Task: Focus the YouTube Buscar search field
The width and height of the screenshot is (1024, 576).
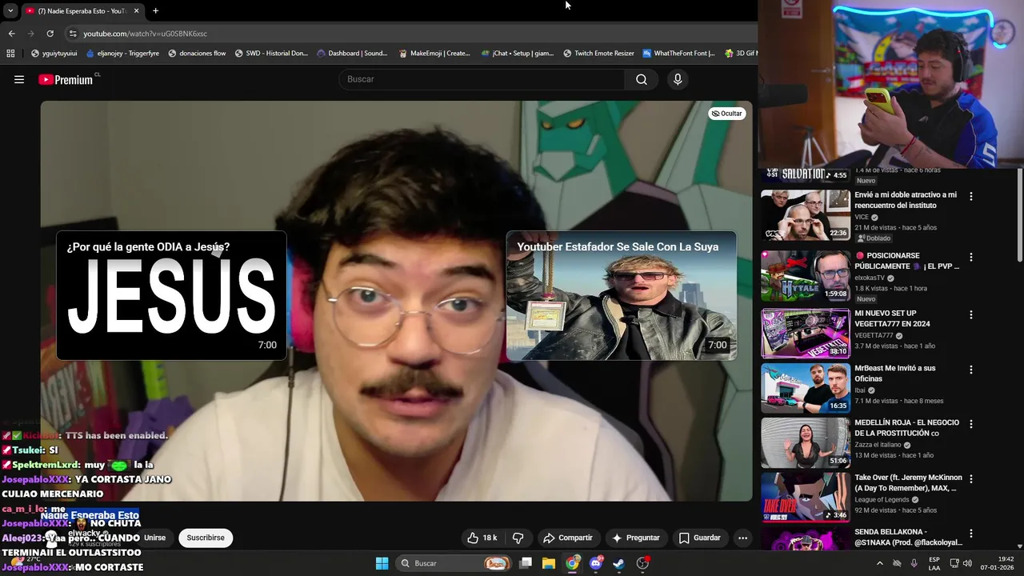Action: pos(482,79)
